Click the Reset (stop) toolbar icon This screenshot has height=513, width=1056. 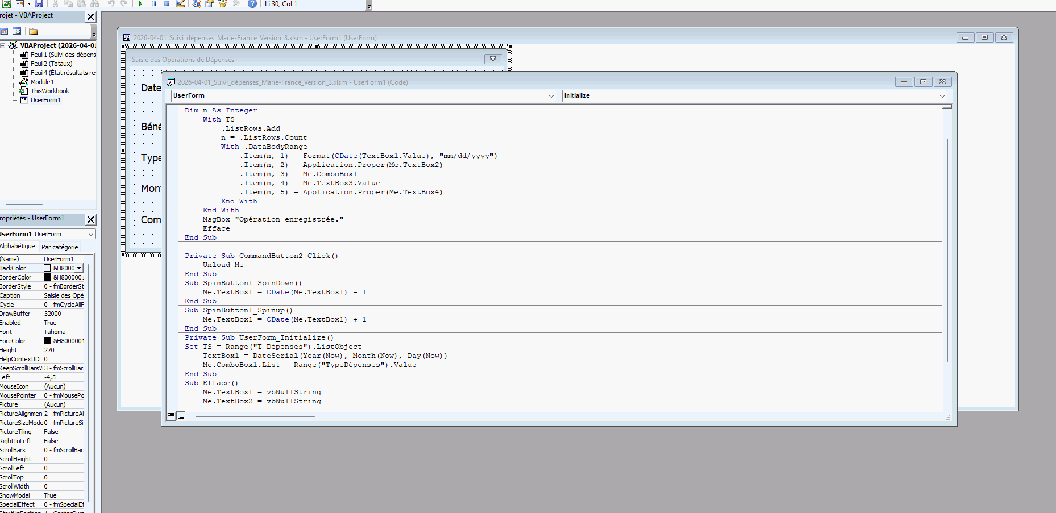click(167, 4)
